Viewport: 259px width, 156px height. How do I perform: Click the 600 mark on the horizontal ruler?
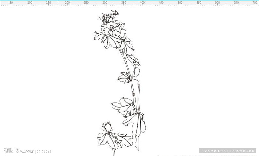point(217,3)
